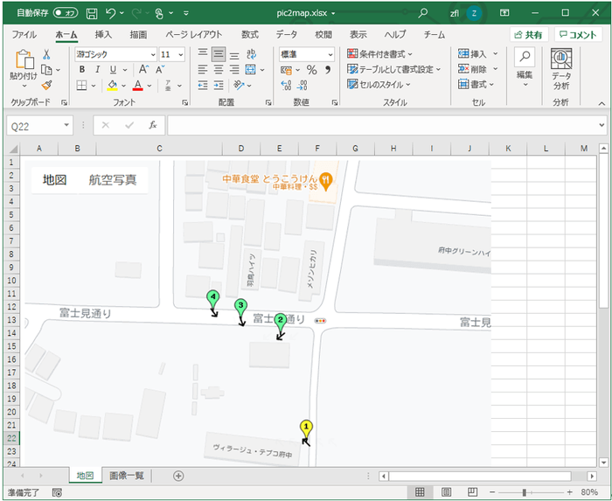Switch to 挿入 ribbon tab

103,35
